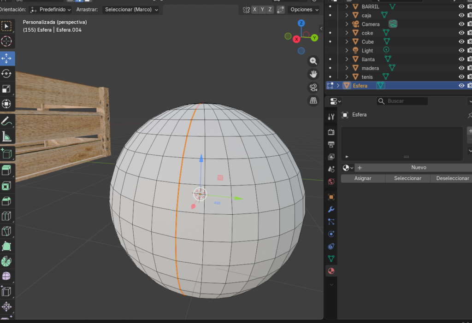Enable X axis mirror toggle
Image resolution: width=472 pixels, height=323 pixels.
pos(255,10)
